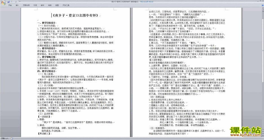
Task: Save the document via the floppy disk icon
Action: click(8, 2)
